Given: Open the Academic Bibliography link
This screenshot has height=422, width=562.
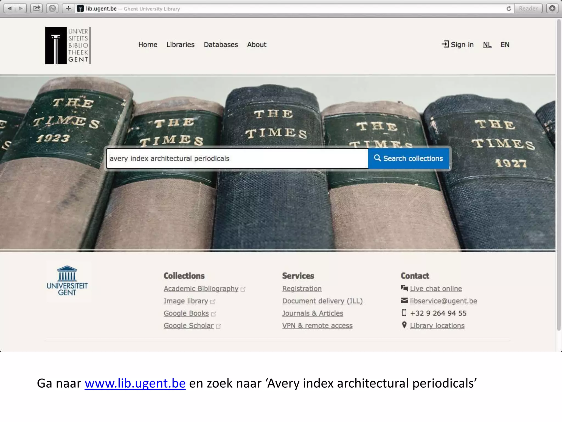Looking at the screenshot, I should click(201, 288).
